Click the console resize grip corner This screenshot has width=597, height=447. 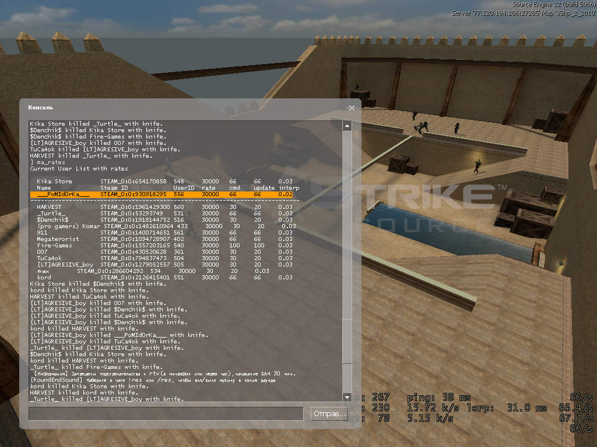356,423
